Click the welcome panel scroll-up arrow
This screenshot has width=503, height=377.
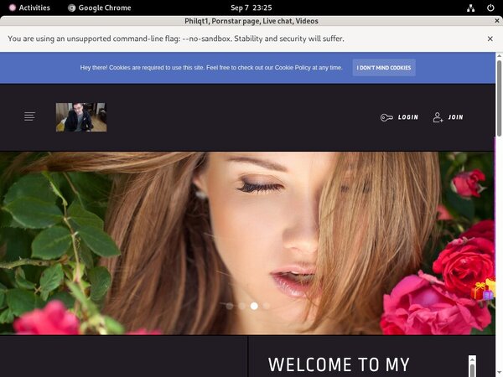point(472,360)
